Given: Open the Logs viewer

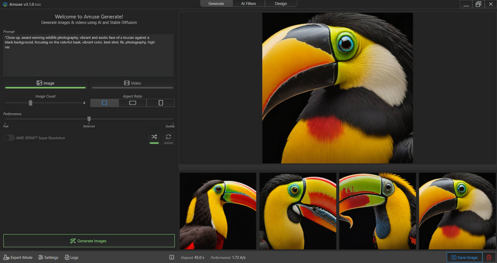Looking at the screenshot, I should tap(71, 257).
